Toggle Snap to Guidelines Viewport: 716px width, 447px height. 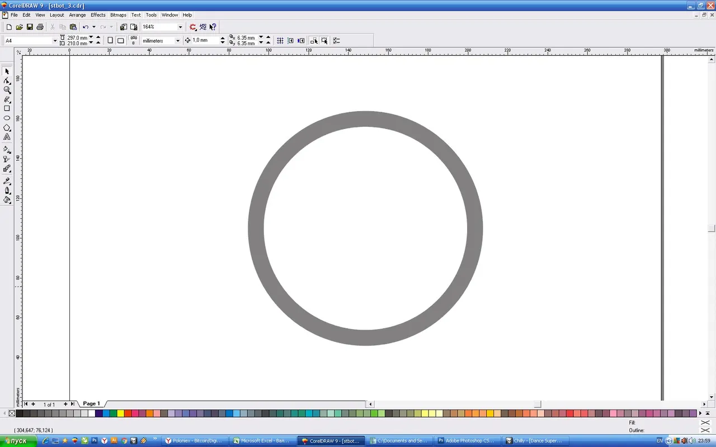pyautogui.click(x=290, y=41)
